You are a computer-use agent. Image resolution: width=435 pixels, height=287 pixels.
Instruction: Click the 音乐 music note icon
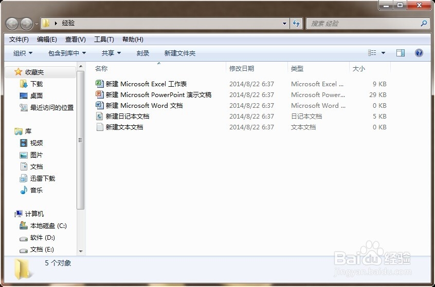[24, 190]
